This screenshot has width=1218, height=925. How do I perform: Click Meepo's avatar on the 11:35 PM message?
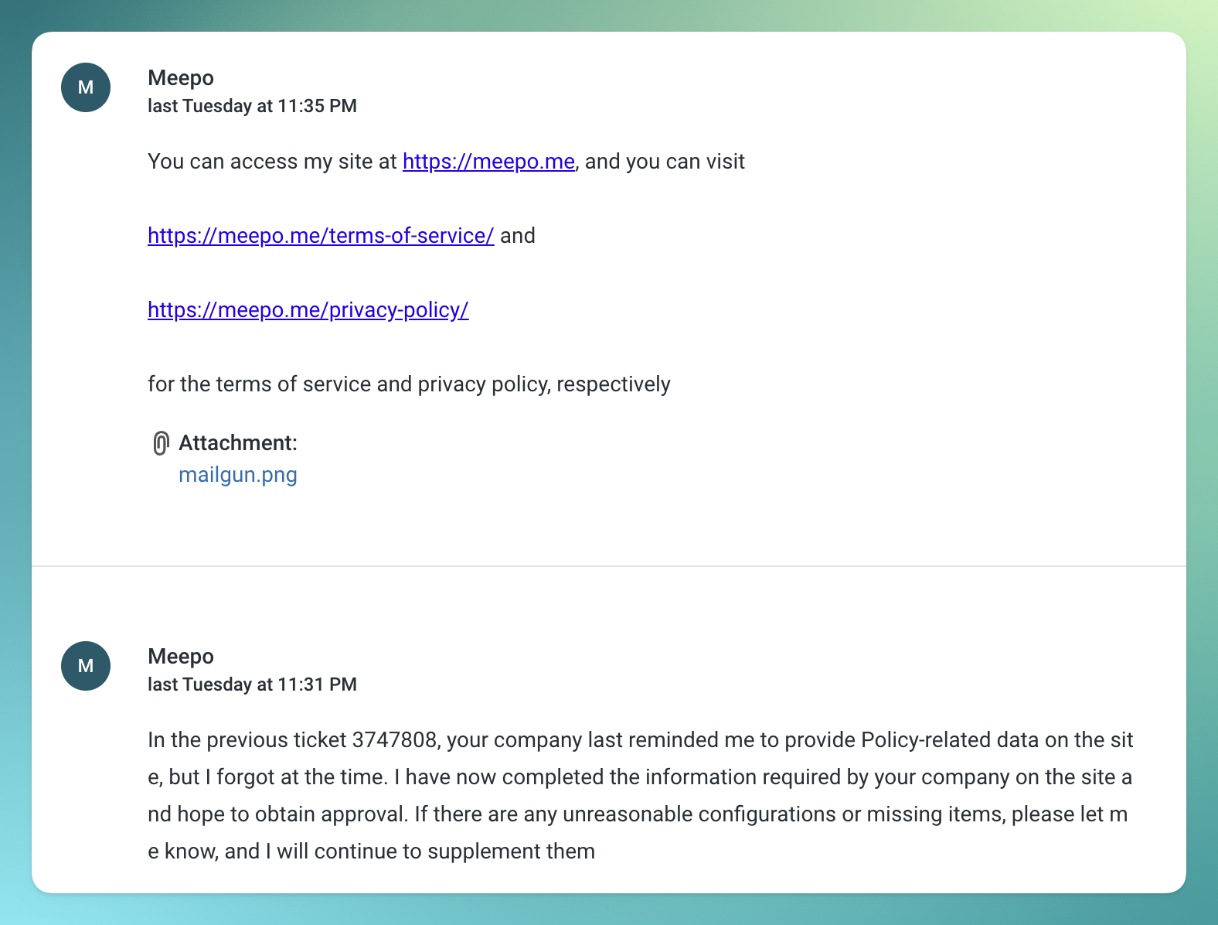point(86,87)
